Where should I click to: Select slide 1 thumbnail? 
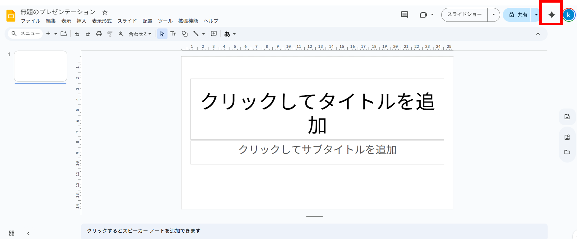pos(40,66)
